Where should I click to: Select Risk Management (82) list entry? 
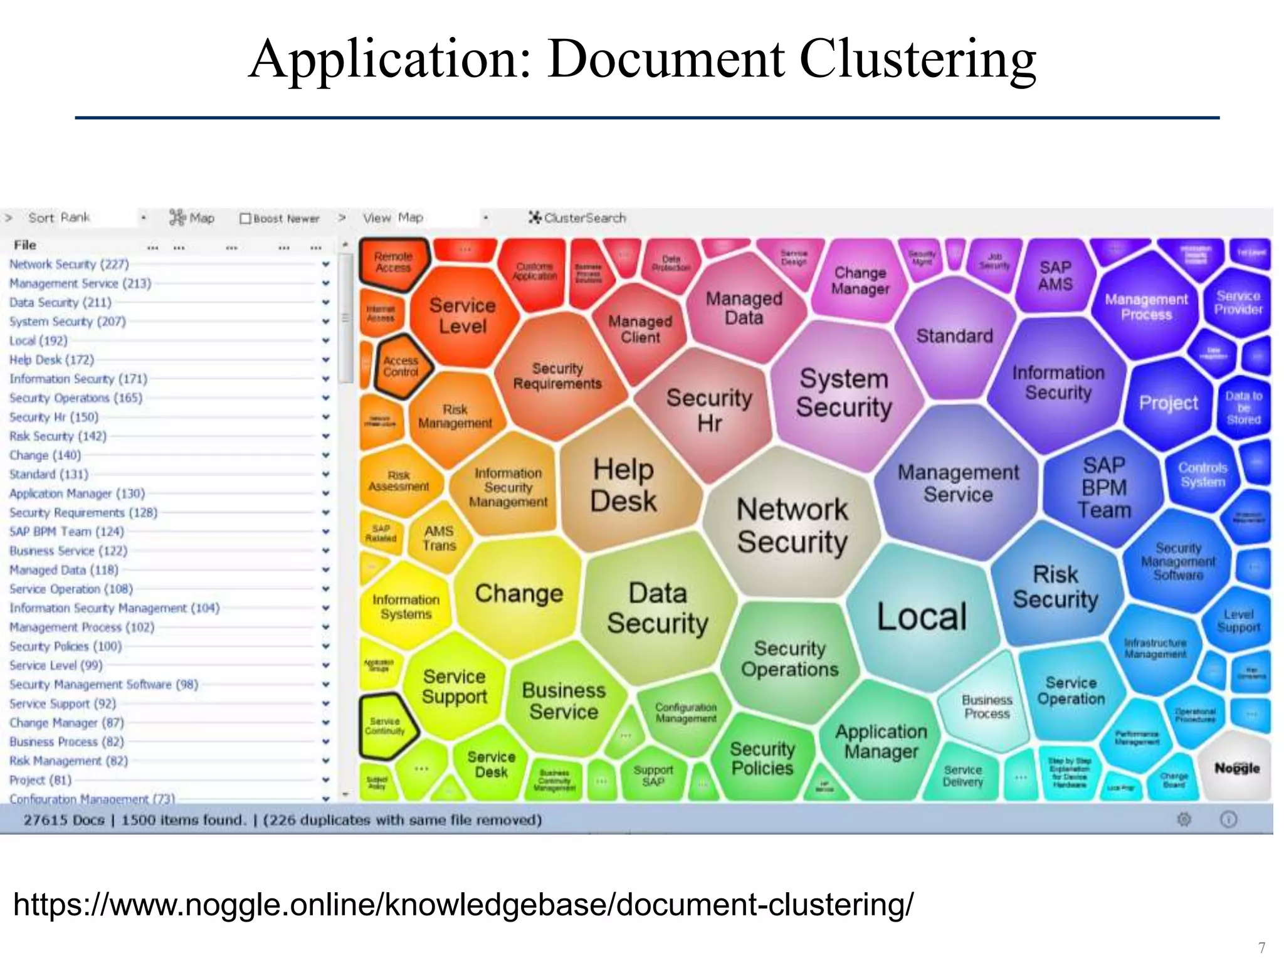tap(68, 760)
